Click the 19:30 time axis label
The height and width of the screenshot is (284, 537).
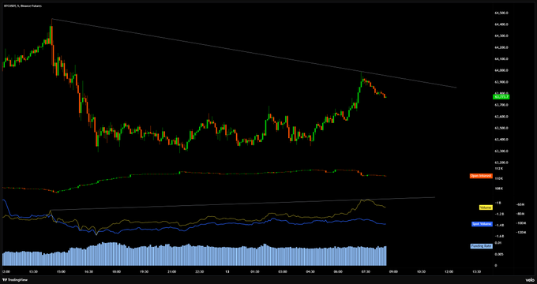click(x=145, y=271)
